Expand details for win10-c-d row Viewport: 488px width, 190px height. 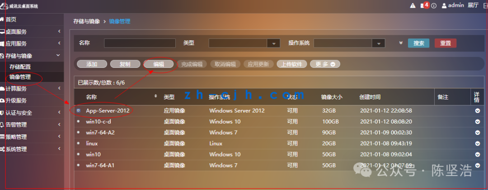(478, 122)
